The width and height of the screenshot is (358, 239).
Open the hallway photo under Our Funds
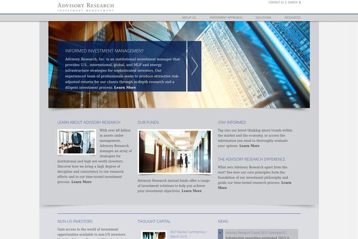point(175,151)
